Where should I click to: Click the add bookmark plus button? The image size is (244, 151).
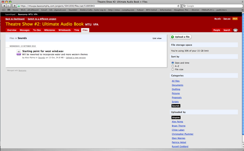pyautogui.click(x=15, y=6)
